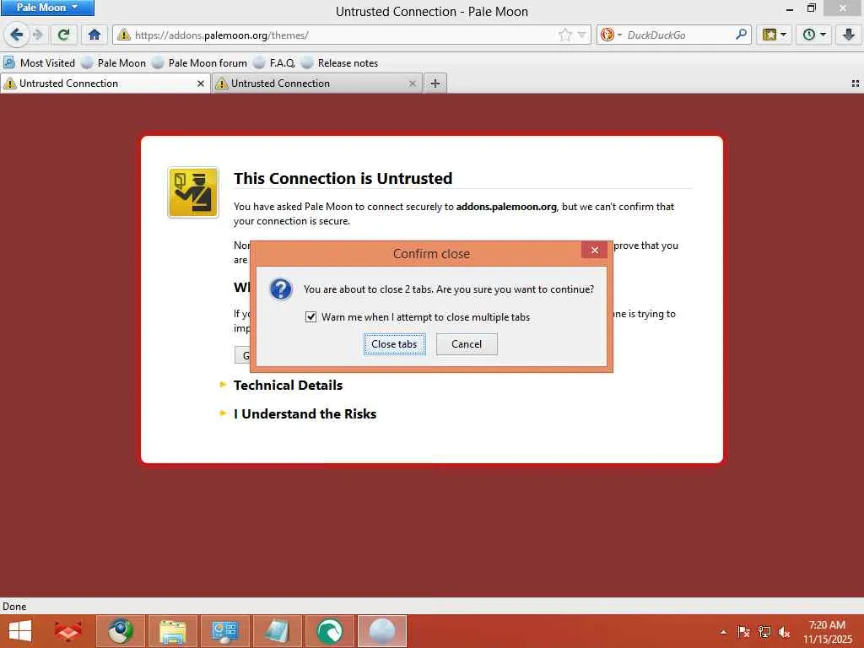
Task: Open the F.A.Q. bookmark
Action: click(274, 62)
